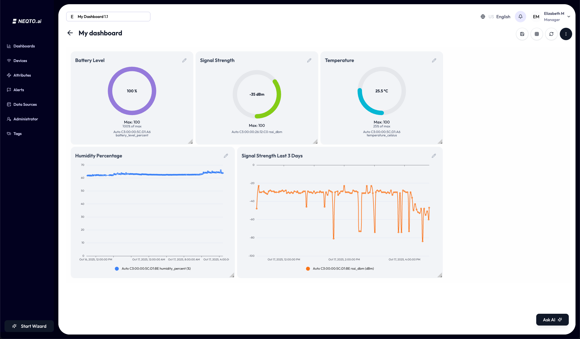Switch language from US English

499,17
